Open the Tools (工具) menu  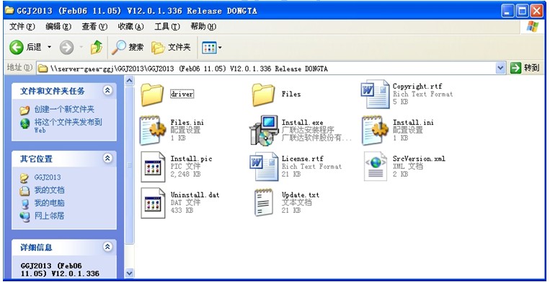[167, 27]
